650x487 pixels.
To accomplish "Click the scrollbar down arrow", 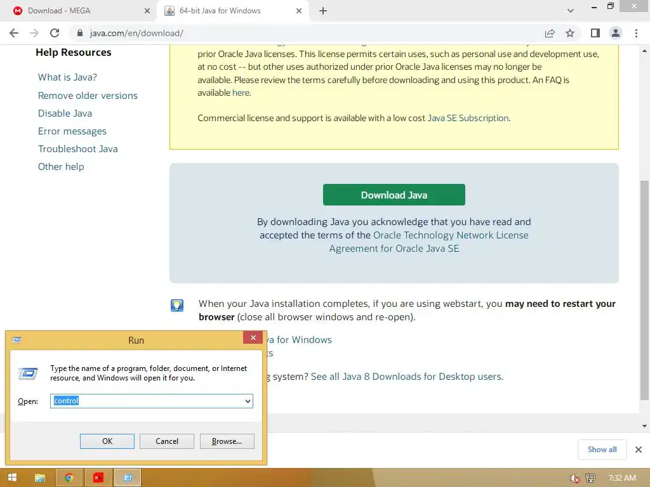I will coord(644,426).
